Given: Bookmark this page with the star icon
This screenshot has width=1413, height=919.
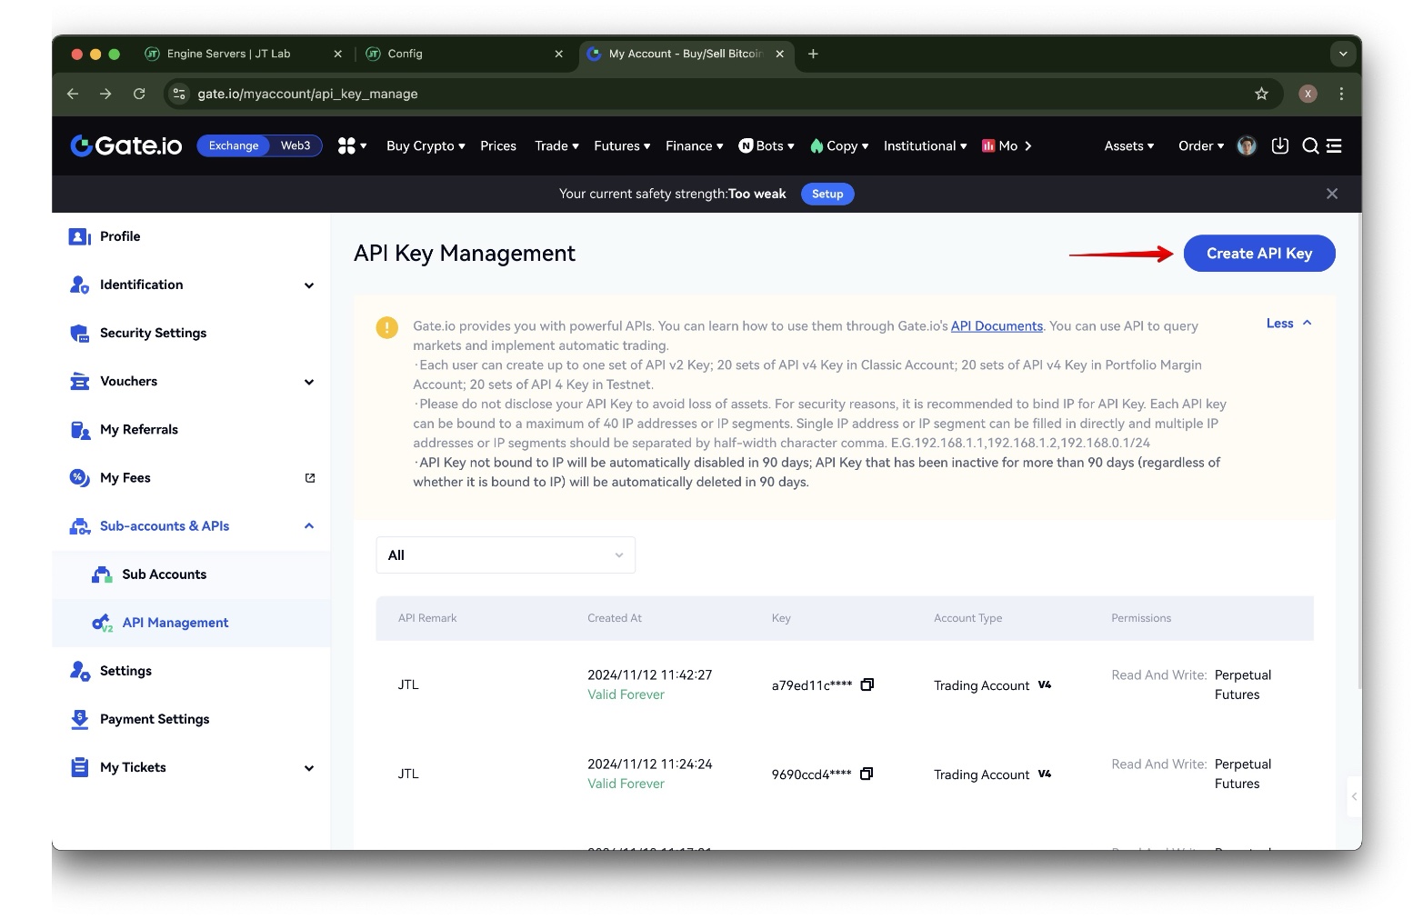Looking at the screenshot, I should click(x=1261, y=94).
